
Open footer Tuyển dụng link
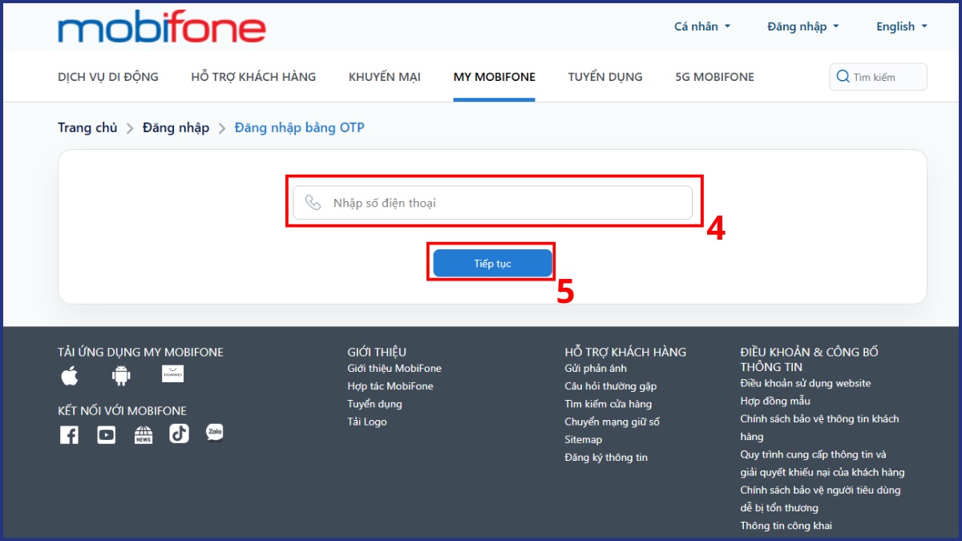pyautogui.click(x=374, y=404)
